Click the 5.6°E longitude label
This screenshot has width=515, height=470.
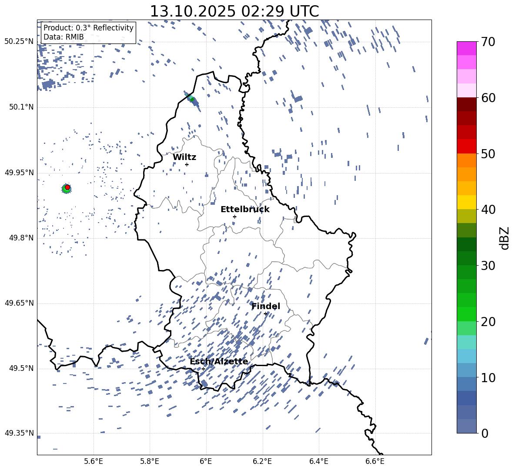(x=94, y=461)
